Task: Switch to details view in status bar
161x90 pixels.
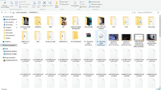Action: [x=157, y=89]
